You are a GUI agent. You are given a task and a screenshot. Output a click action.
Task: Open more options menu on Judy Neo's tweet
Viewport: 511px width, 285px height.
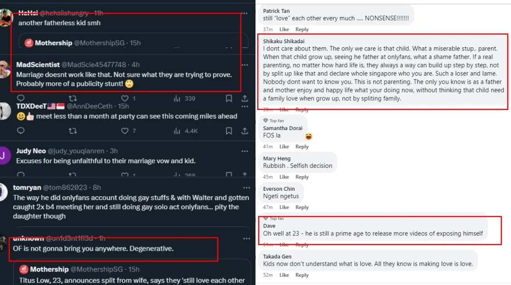(x=245, y=151)
